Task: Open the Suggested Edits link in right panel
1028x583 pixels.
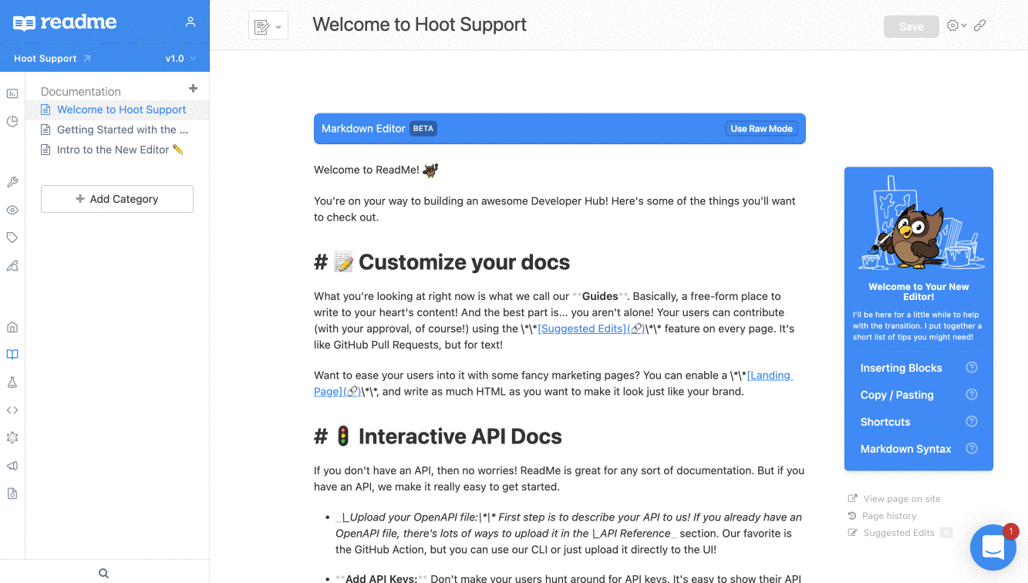Action: [899, 533]
